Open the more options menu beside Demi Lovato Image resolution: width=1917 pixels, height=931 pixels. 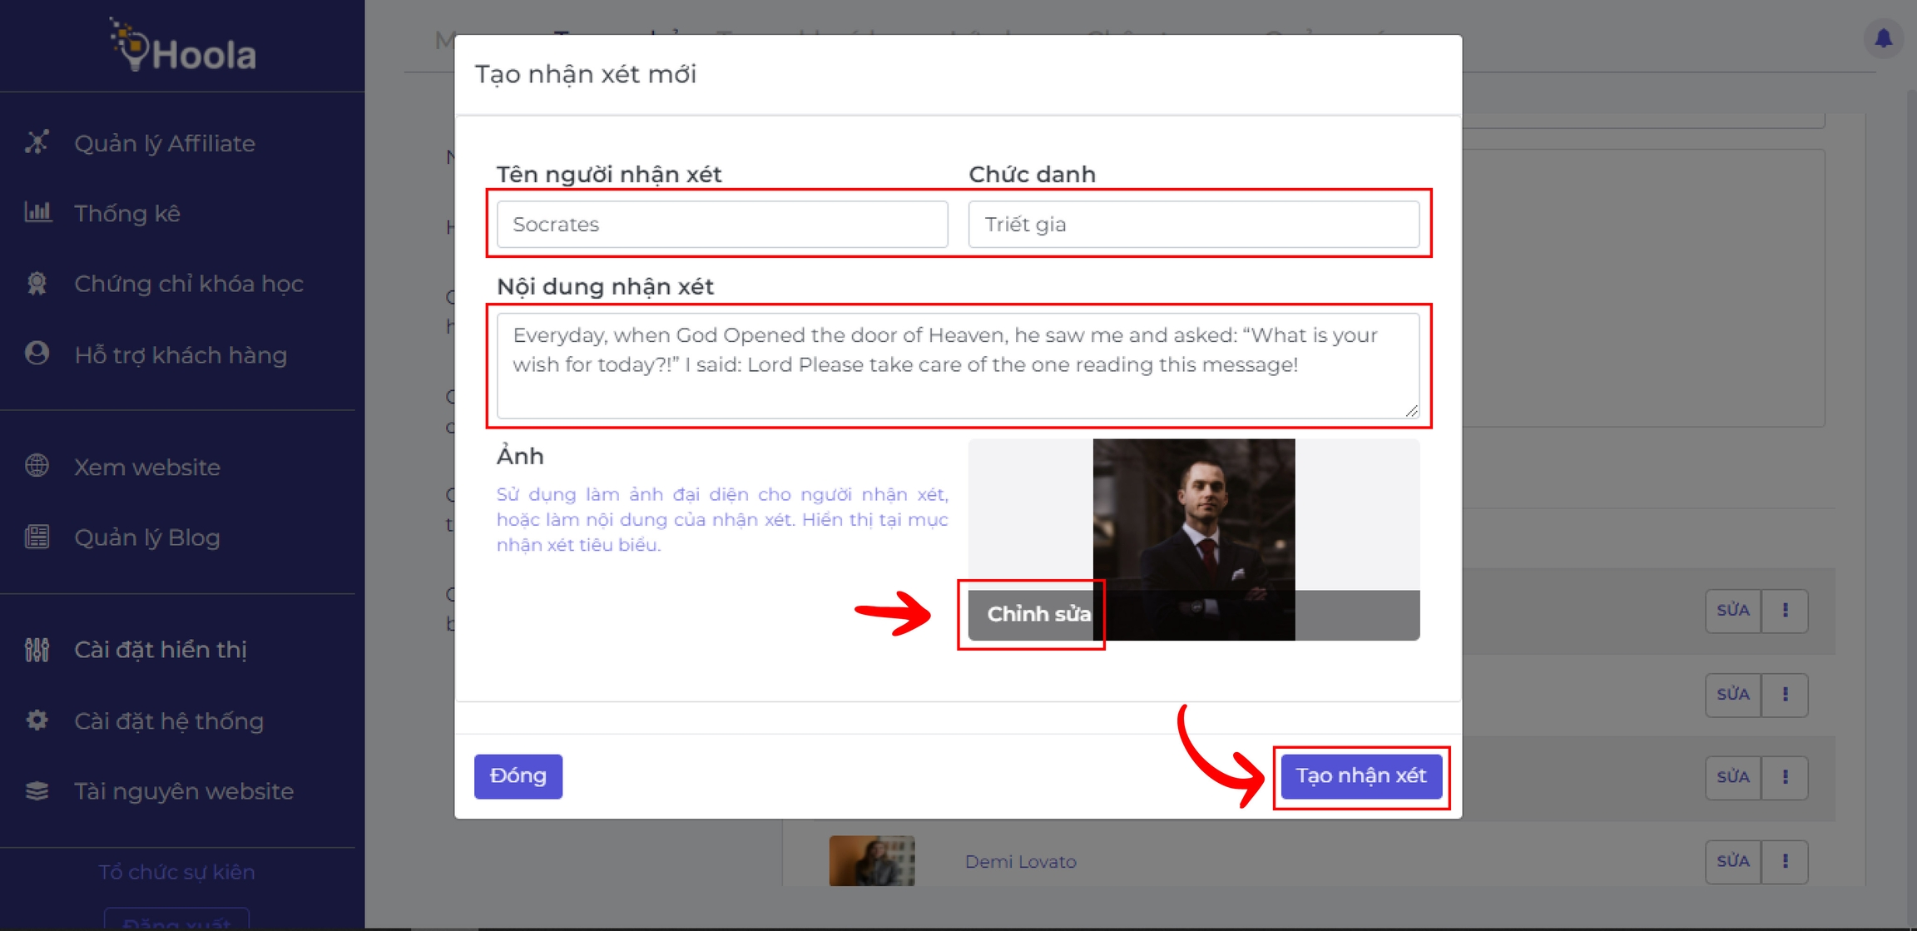click(1785, 861)
